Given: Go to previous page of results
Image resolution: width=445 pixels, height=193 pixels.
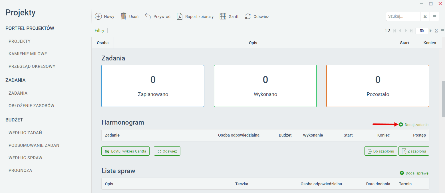Looking at the screenshot, I should pos(400,31).
